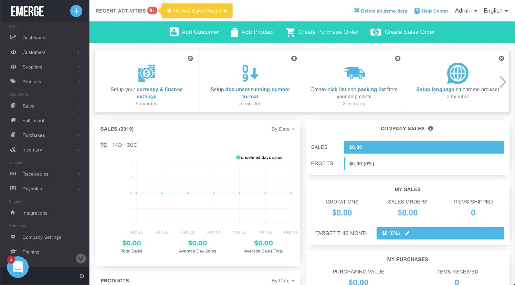Dismiss the 16 New Sales Orders banner
515x285 pixels.
225,11
